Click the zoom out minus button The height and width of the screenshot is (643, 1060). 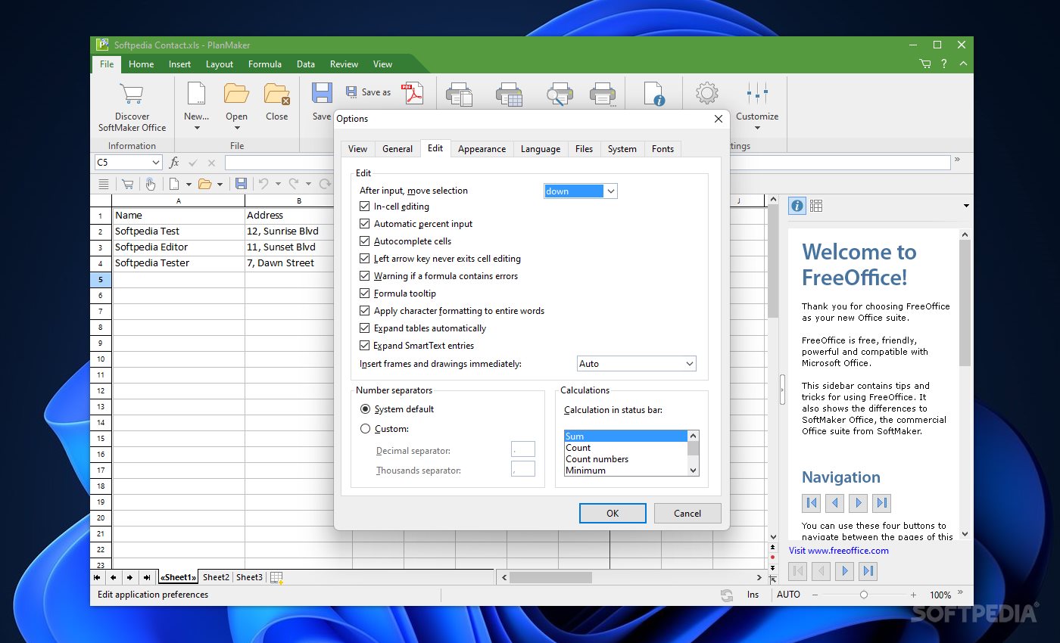tap(815, 595)
